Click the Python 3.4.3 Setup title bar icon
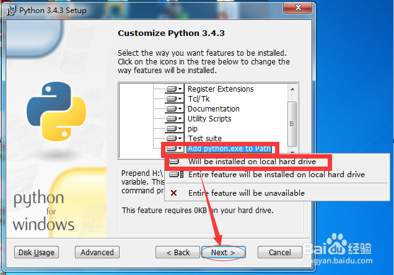 tap(11, 11)
